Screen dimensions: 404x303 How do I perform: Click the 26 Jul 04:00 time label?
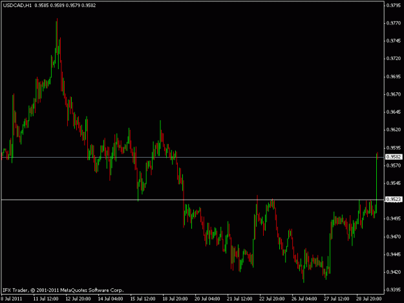pyautogui.click(x=304, y=298)
